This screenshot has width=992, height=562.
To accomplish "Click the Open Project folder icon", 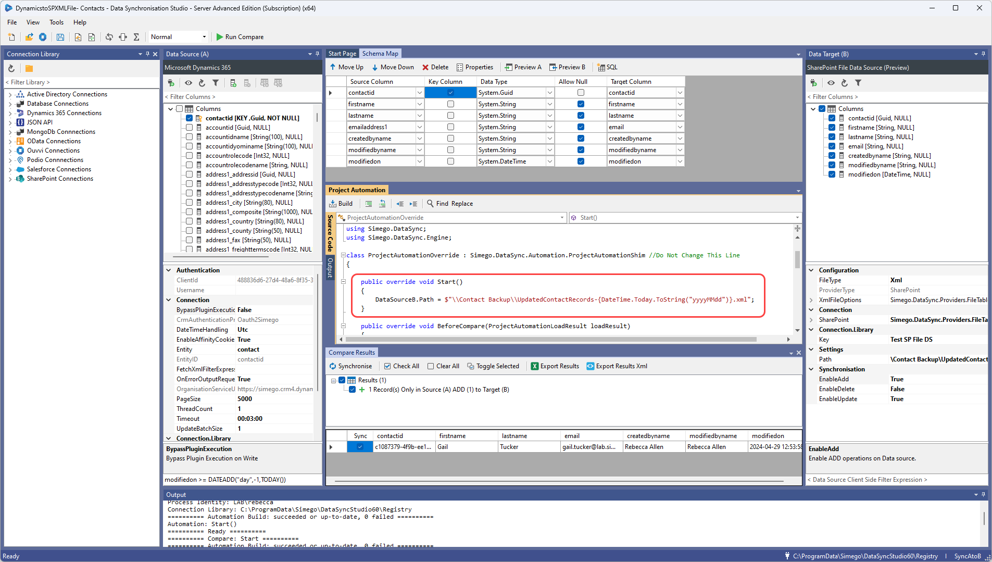I will 29,37.
